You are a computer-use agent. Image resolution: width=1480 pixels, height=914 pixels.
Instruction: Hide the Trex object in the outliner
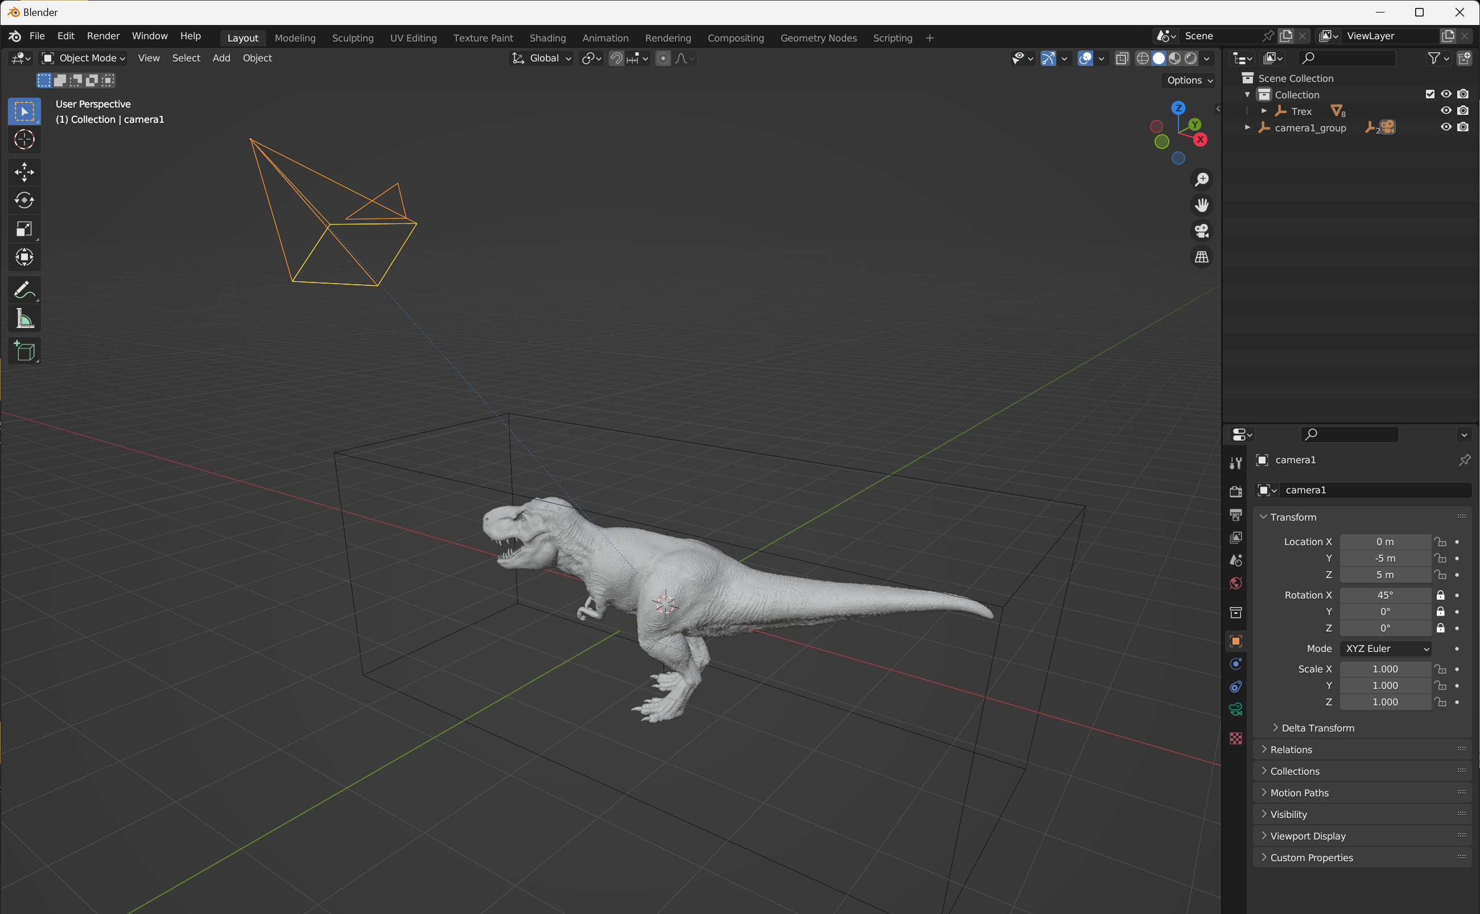point(1445,110)
